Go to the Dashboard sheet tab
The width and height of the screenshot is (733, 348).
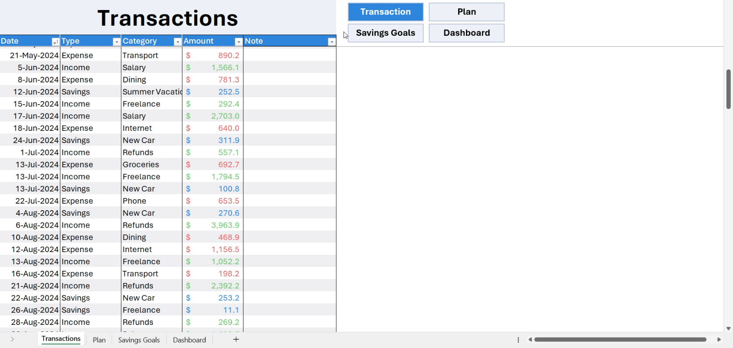189,340
